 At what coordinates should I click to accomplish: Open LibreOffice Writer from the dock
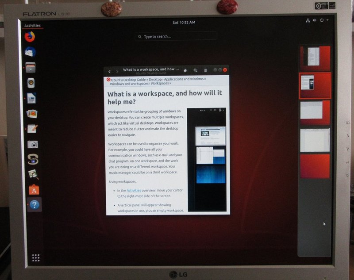click(x=31, y=98)
